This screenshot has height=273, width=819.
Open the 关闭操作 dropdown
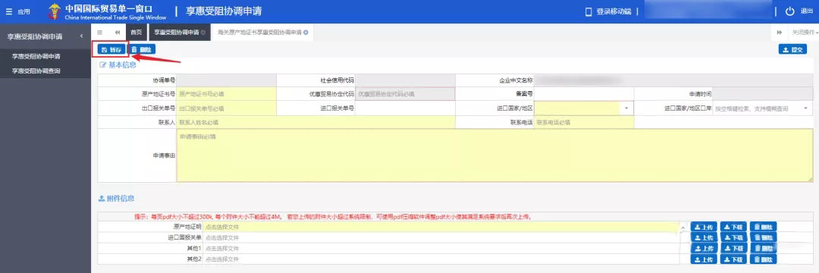[x=805, y=32]
